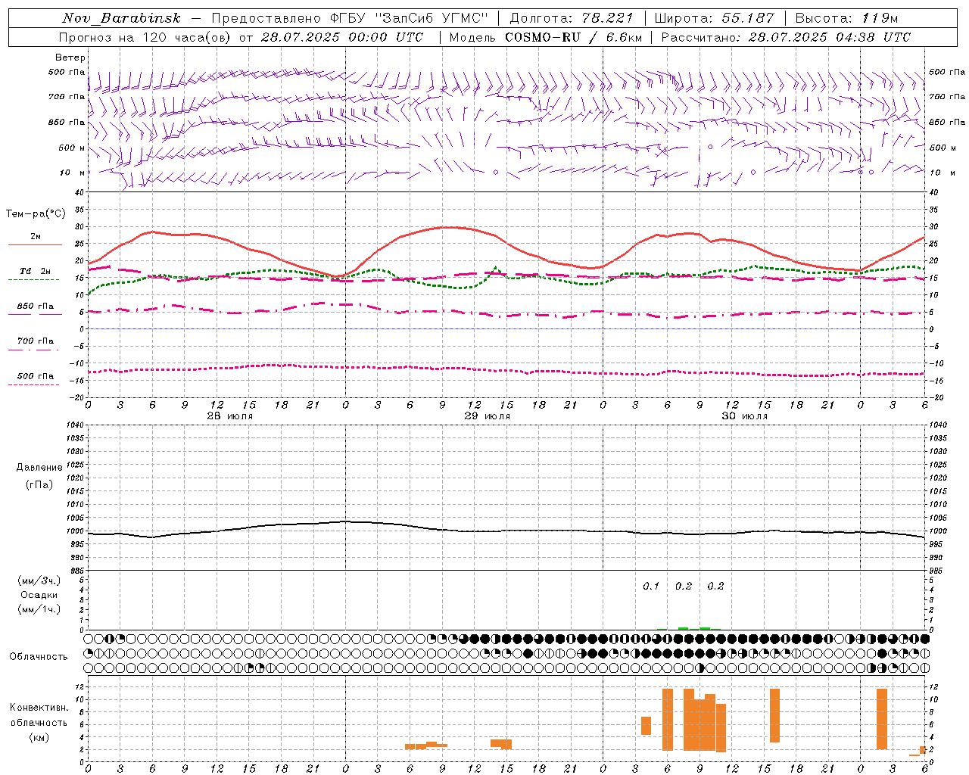Image resolution: width=969 pixels, height=775 pixels.
Task: Jump to the 29 июля date label
Action: [x=487, y=416]
